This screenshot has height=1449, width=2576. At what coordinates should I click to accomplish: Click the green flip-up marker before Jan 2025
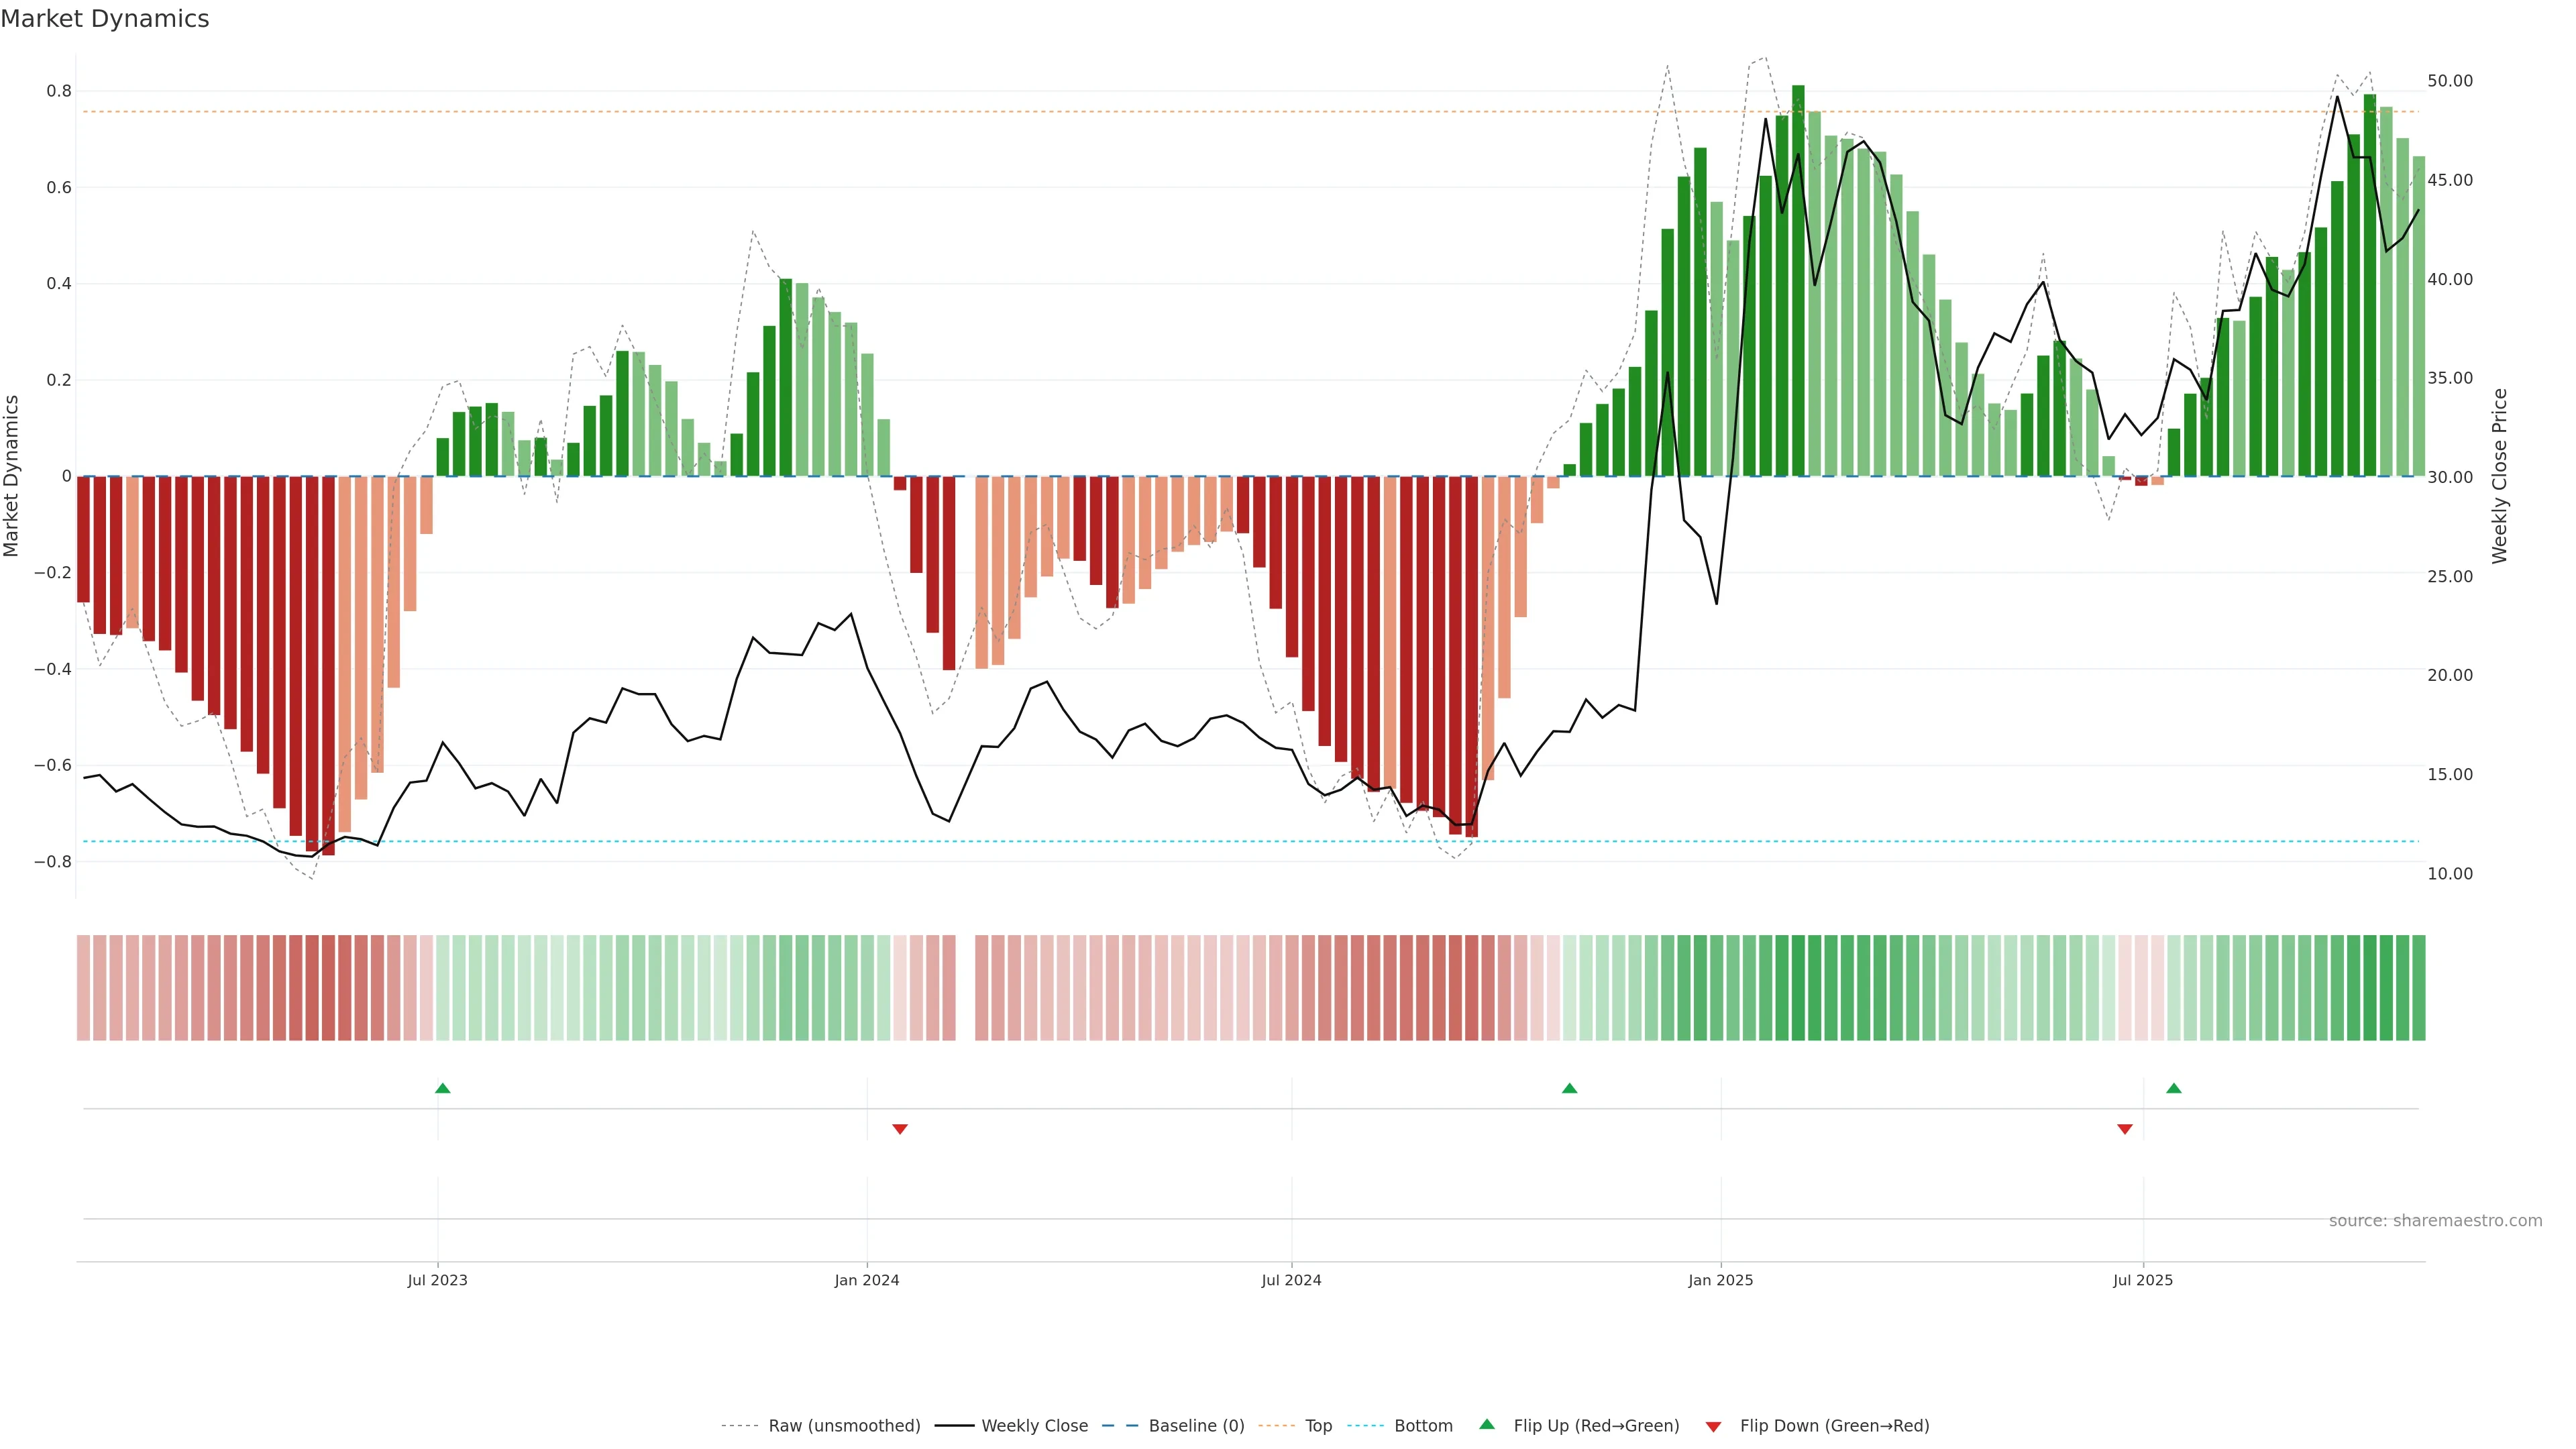[1569, 1088]
